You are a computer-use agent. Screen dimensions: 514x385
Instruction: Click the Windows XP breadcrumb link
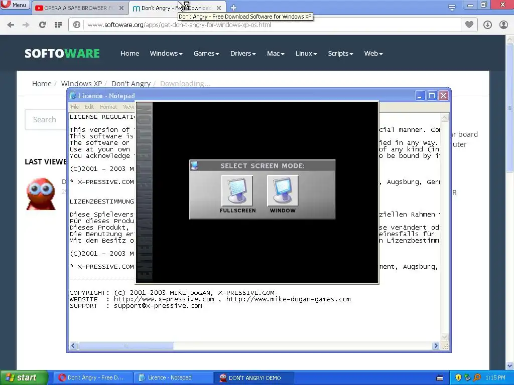81,84
